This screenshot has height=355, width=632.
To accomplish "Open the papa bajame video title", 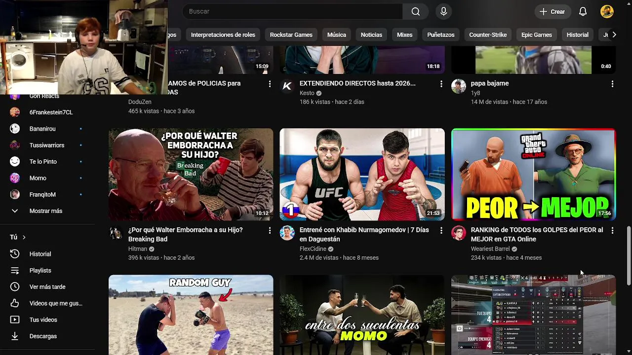I will pyautogui.click(x=490, y=83).
